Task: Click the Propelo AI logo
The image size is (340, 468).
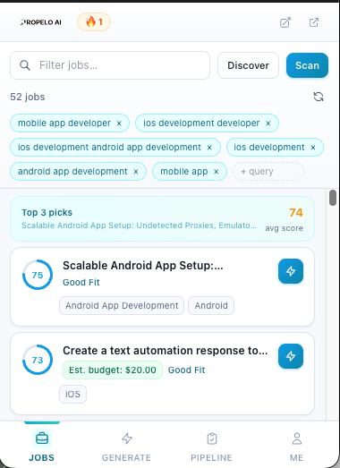Action: click(x=41, y=22)
